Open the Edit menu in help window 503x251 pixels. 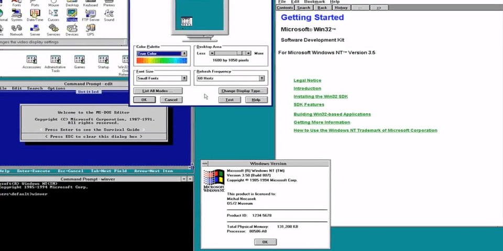(x=295, y=2)
